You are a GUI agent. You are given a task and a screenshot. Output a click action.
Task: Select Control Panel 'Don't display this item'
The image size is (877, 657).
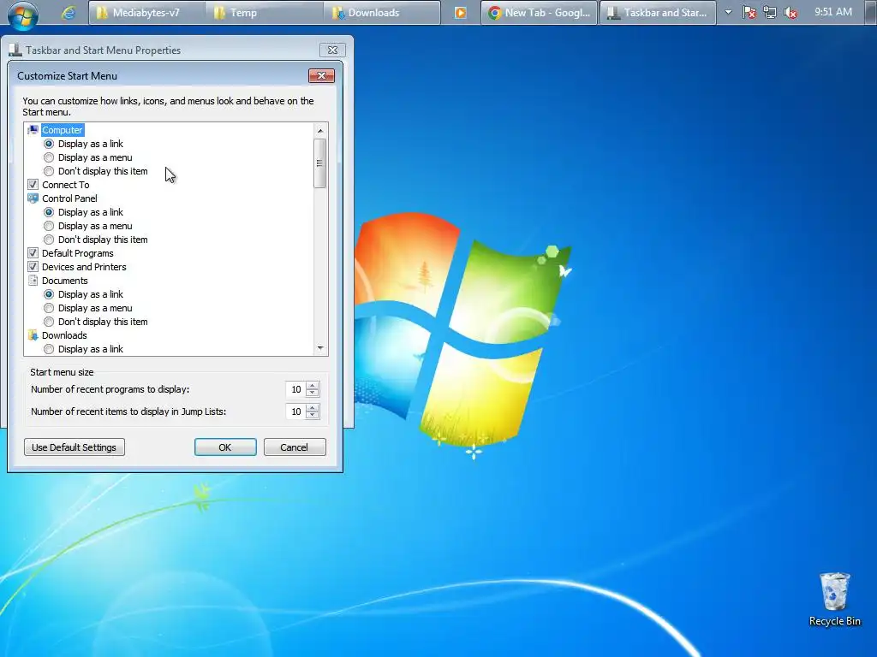coord(49,240)
